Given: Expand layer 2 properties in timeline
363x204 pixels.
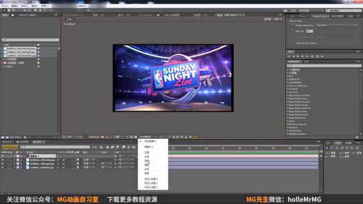Looking at the screenshot, I should pos(14,160).
